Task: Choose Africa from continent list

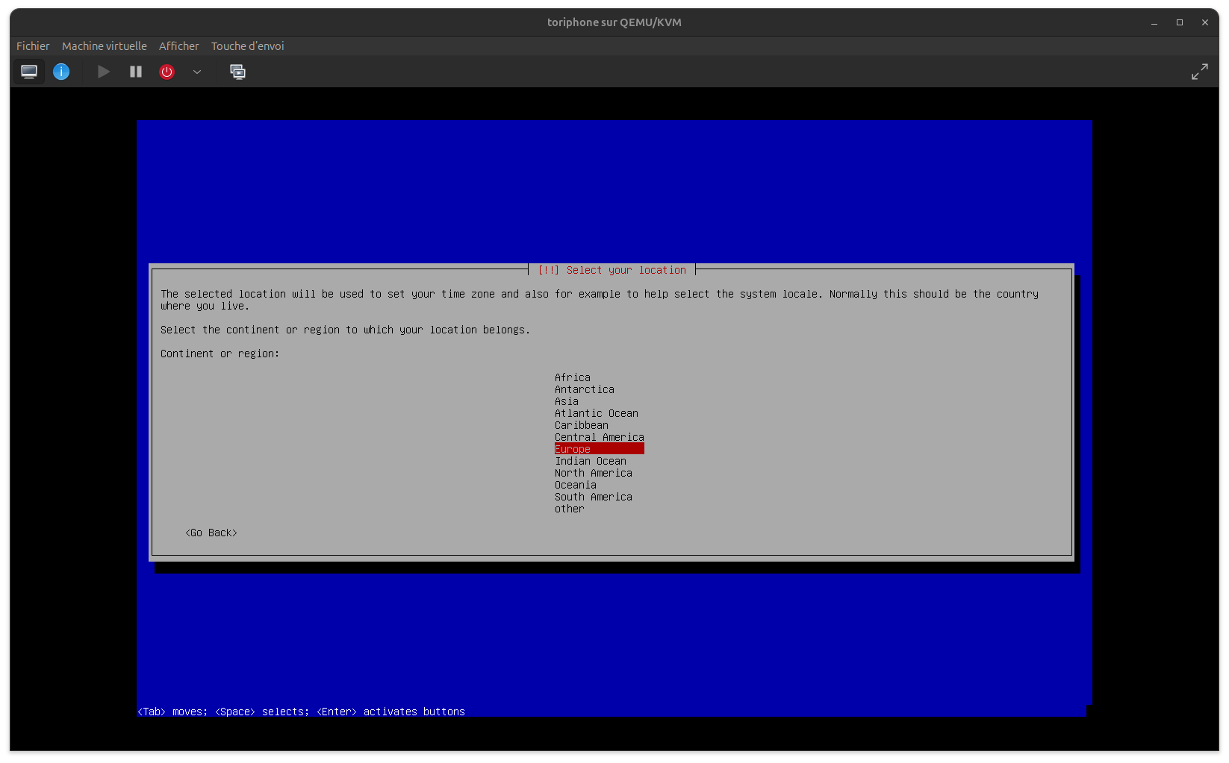Action: [x=572, y=377]
